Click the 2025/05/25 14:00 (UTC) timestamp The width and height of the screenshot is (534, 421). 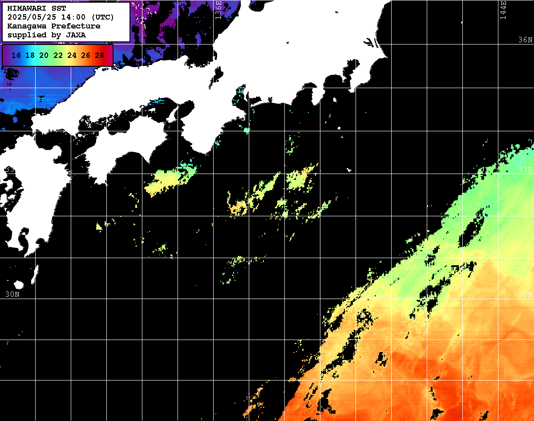[x=61, y=17]
